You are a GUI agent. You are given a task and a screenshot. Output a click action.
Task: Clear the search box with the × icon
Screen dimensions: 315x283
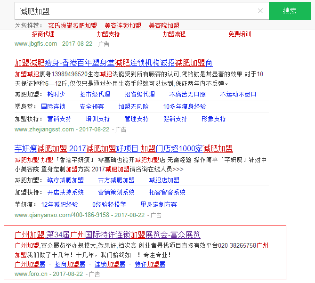click(x=260, y=11)
